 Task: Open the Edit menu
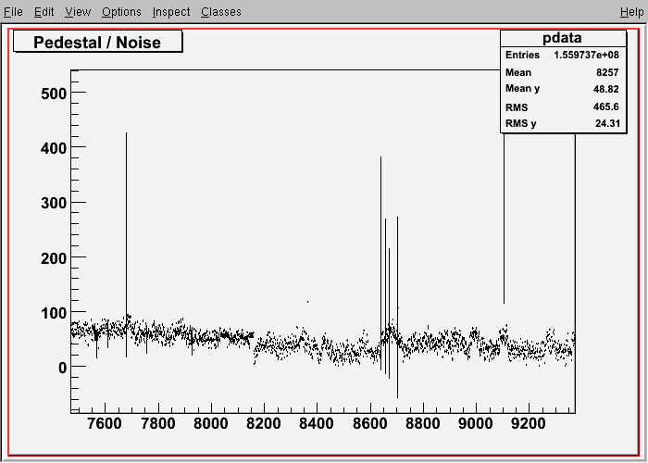click(44, 11)
